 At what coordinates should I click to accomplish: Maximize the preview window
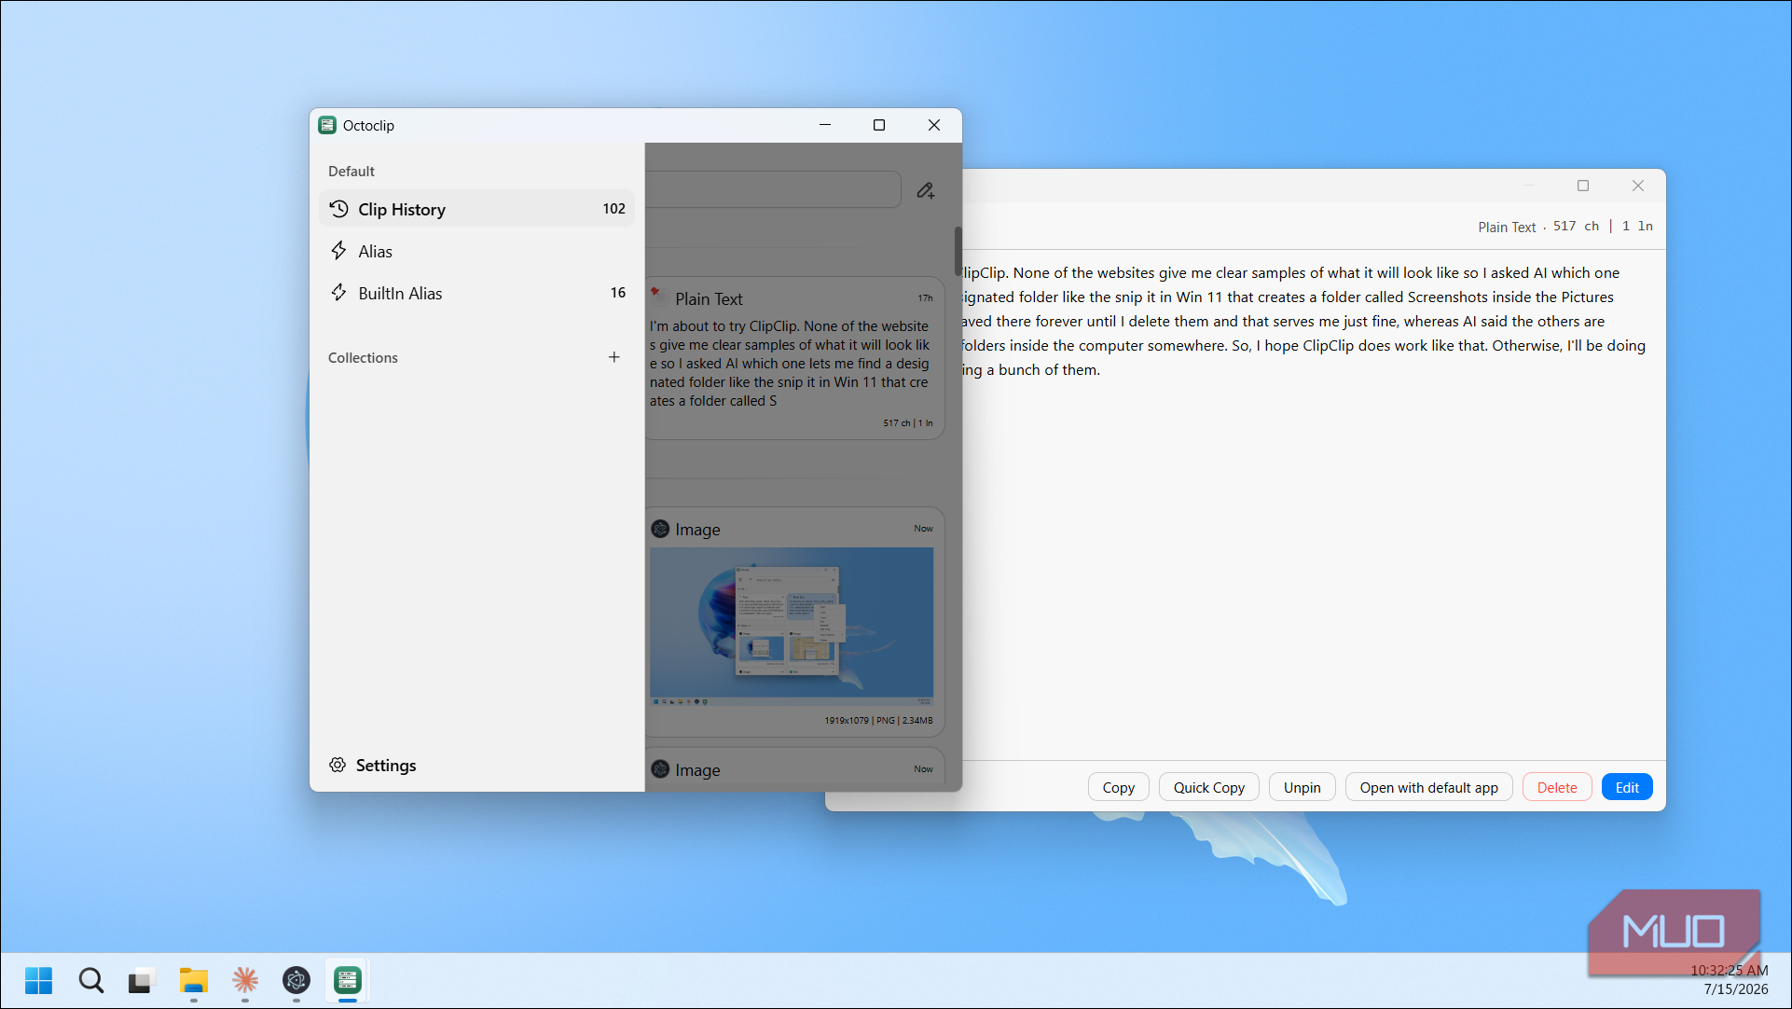[x=1583, y=186]
